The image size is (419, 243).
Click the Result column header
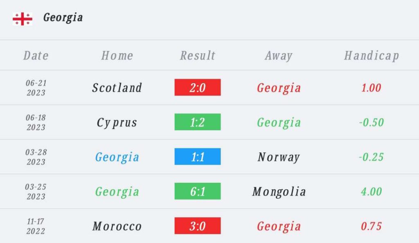[198, 56]
